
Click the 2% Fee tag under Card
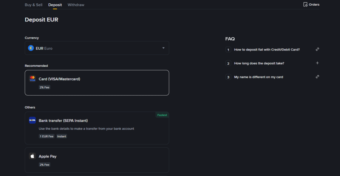(x=45, y=87)
